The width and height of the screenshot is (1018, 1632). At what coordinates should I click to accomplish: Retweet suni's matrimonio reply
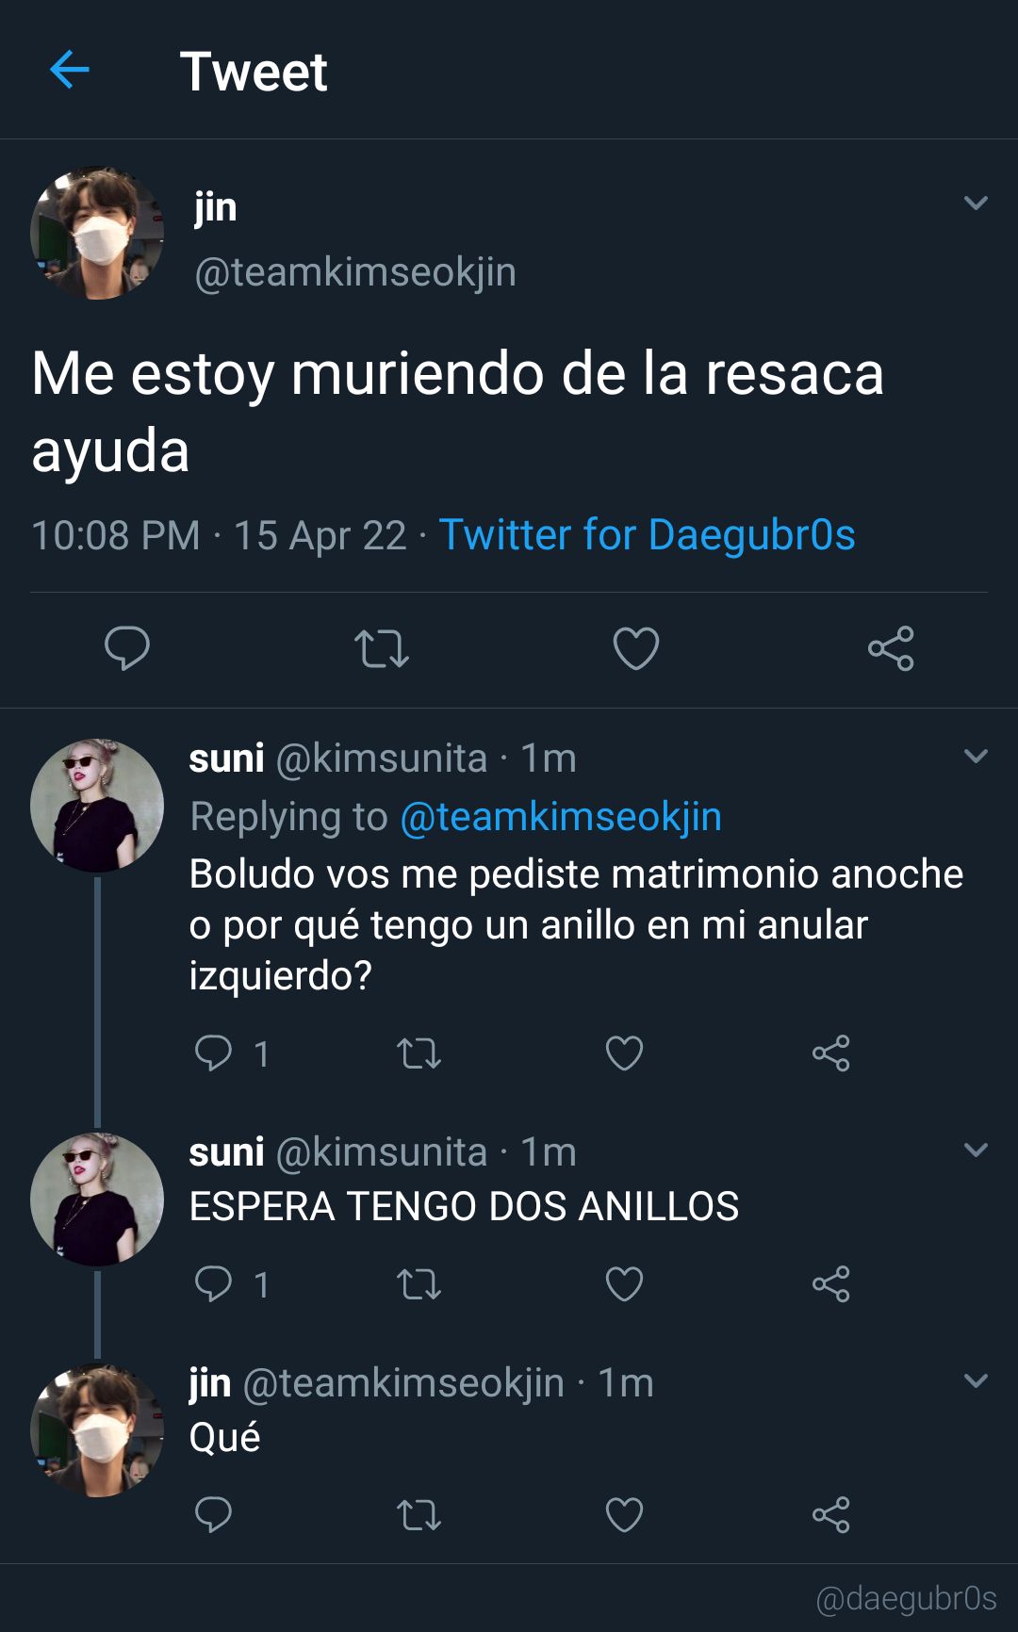click(419, 1053)
